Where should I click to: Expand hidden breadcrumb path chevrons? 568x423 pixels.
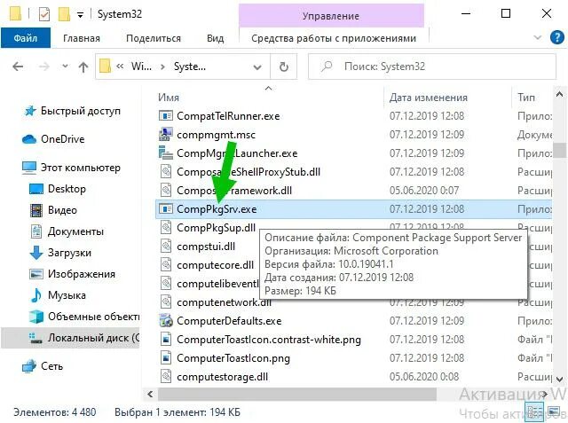click(x=120, y=67)
